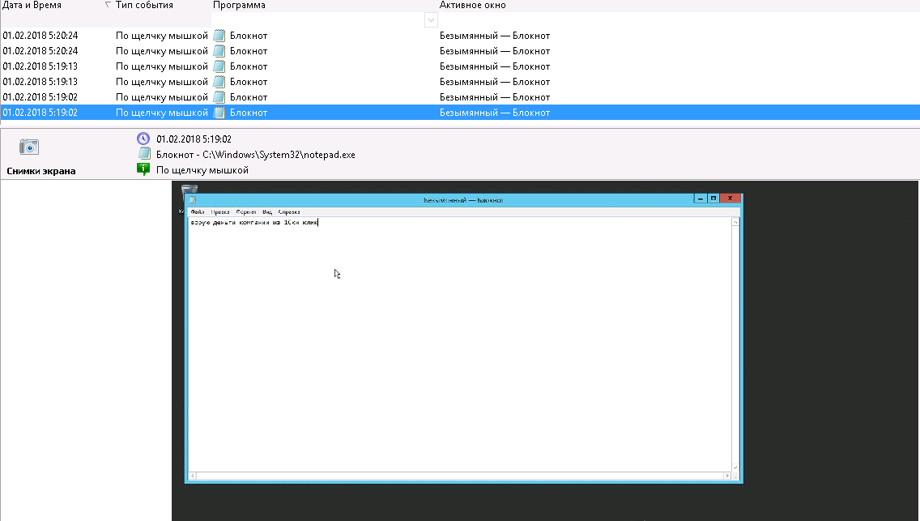This screenshot has height=521, width=920.
Task: Click the Recycle Bin icon in the screenshot preview
Action: click(190, 190)
